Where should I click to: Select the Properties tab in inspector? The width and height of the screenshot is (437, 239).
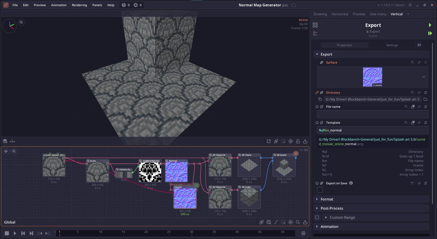tap(345, 45)
